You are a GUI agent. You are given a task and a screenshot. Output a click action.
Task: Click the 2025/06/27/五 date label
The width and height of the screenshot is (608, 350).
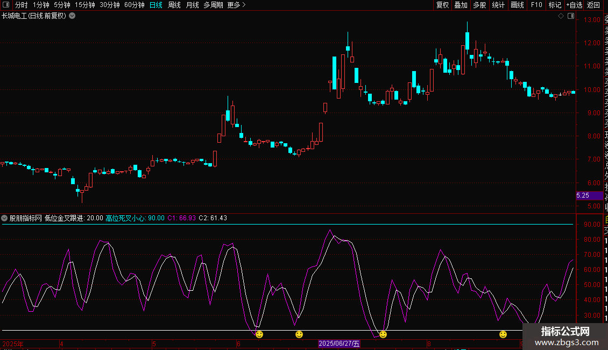tap(339, 344)
